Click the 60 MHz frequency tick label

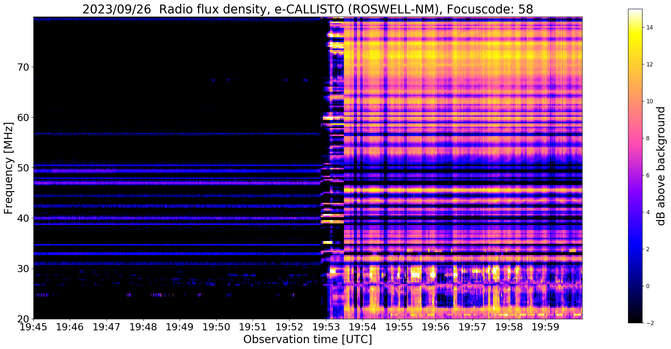tap(23, 117)
